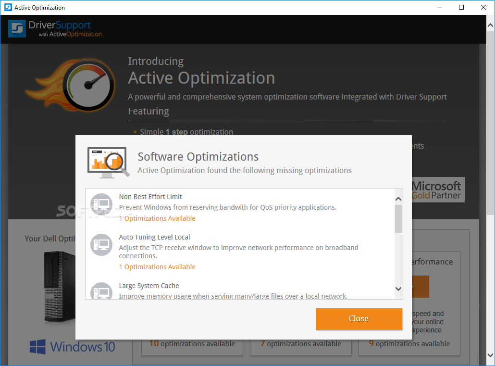Click the Dell desktop computer image

(60, 287)
